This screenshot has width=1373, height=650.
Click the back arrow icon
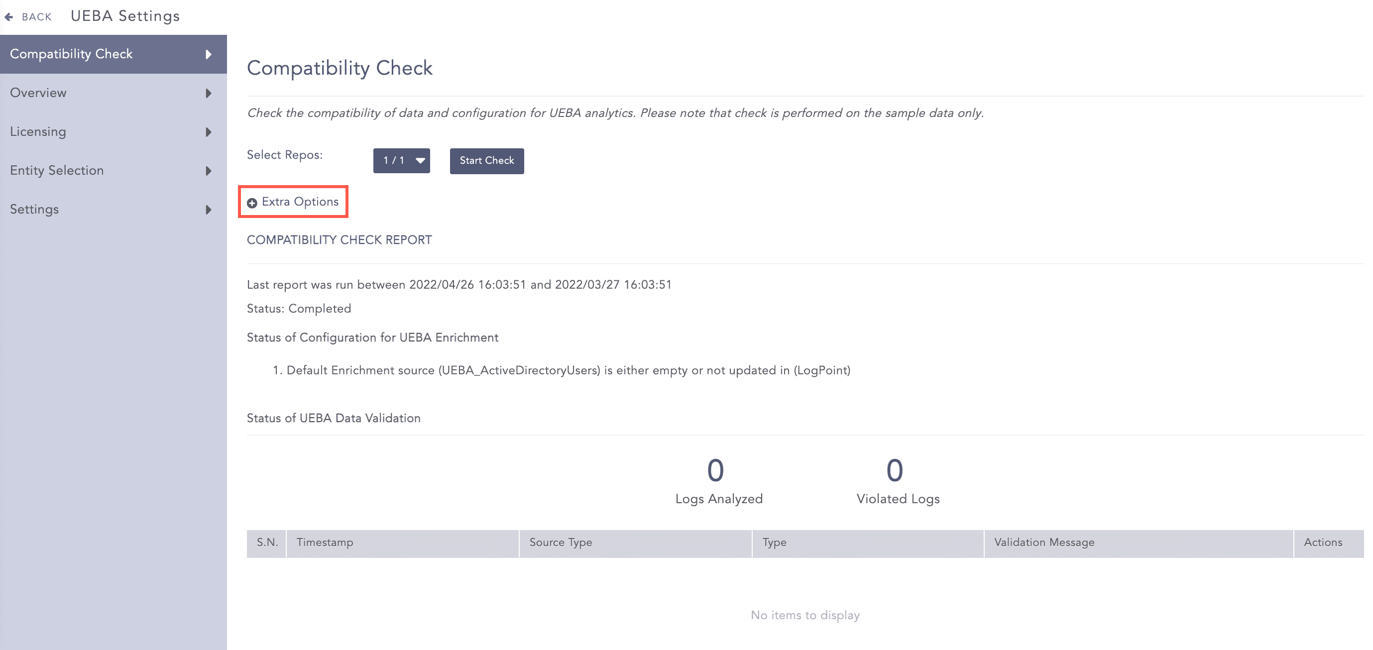(x=8, y=16)
